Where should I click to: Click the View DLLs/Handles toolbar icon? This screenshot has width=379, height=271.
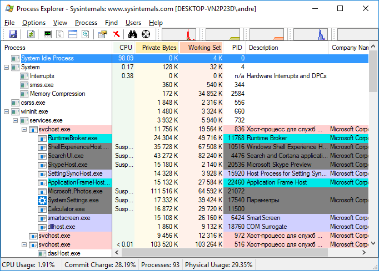[x=86, y=34]
